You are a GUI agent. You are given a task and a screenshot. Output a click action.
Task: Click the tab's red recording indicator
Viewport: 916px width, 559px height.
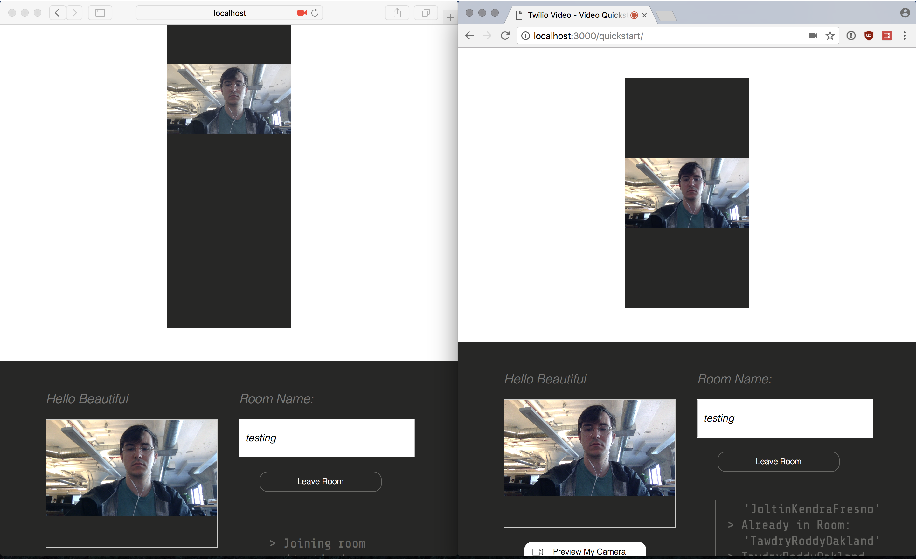pyautogui.click(x=634, y=15)
